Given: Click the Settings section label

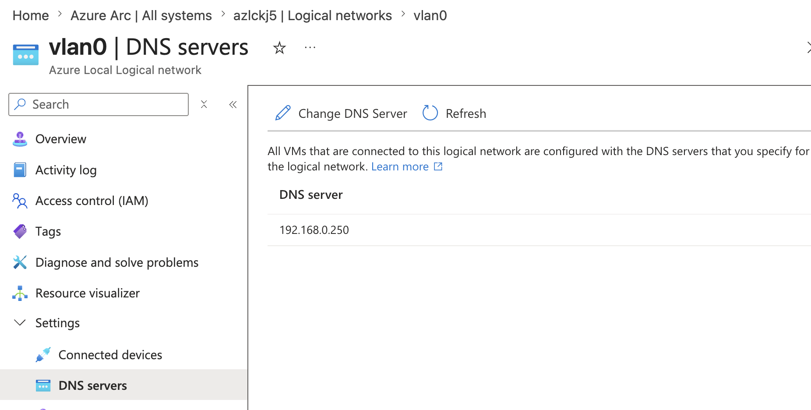Looking at the screenshot, I should 57,323.
